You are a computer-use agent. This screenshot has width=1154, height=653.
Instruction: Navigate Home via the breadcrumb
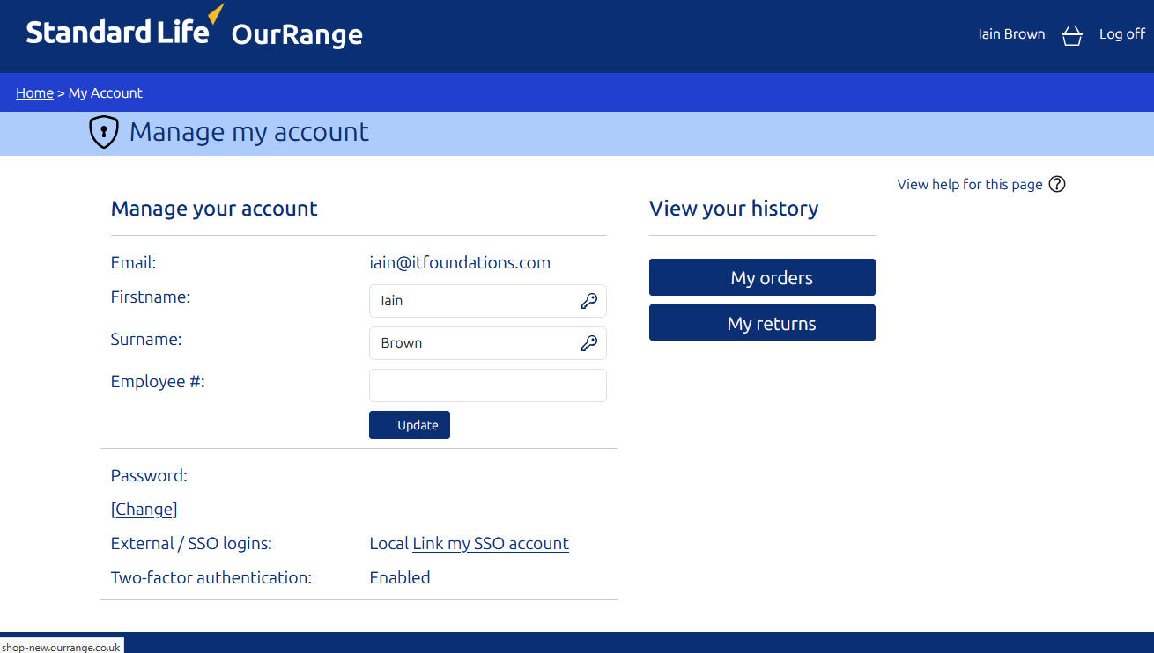point(34,92)
